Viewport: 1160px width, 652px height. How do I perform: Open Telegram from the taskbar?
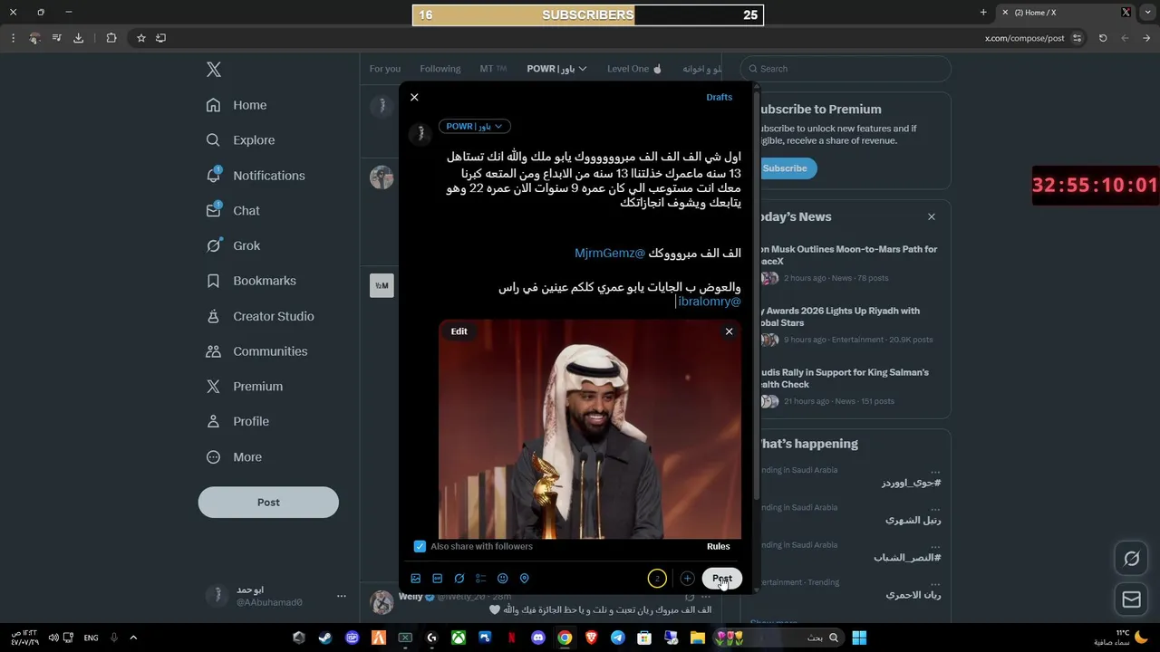(617, 638)
